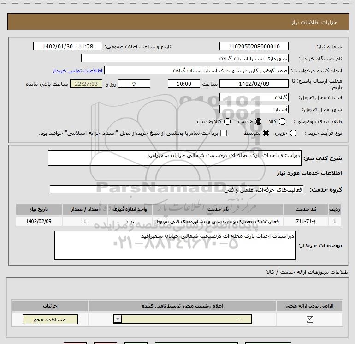The height and width of the screenshot is (344, 355).
Task: Click the اطلاعات مجوزهای ارائه خدمت / کالا heading
Action: click(308, 272)
